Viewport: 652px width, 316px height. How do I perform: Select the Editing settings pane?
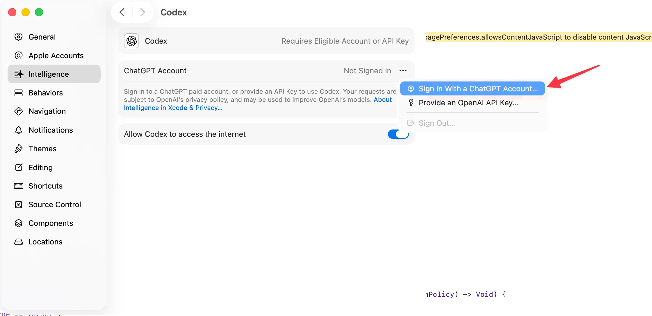(x=40, y=168)
